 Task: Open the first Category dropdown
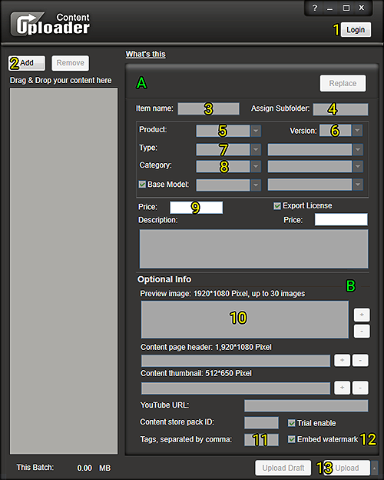pos(256,166)
